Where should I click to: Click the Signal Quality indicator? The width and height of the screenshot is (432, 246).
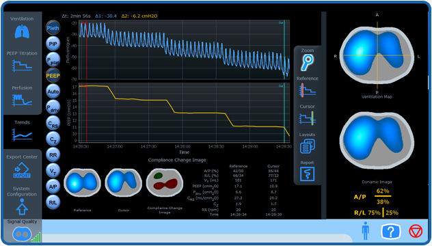[x=22, y=234]
